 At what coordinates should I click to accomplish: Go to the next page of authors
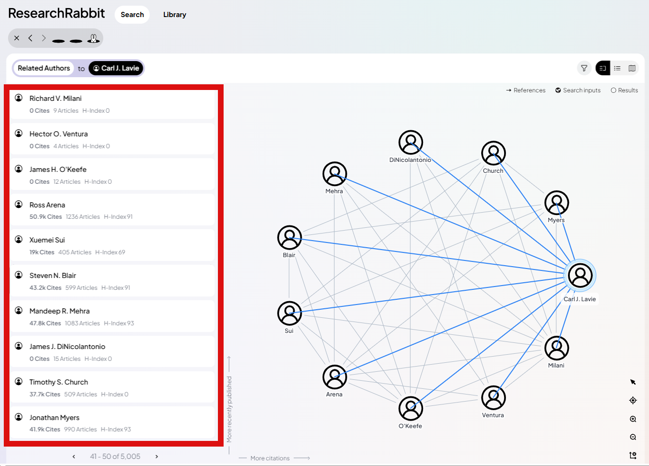[157, 457]
